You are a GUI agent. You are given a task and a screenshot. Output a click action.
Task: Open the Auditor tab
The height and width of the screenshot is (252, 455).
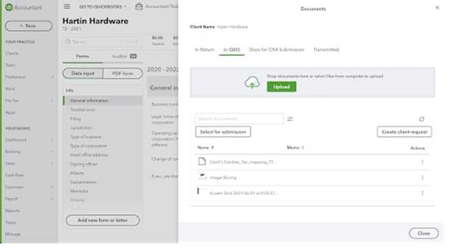click(x=124, y=56)
